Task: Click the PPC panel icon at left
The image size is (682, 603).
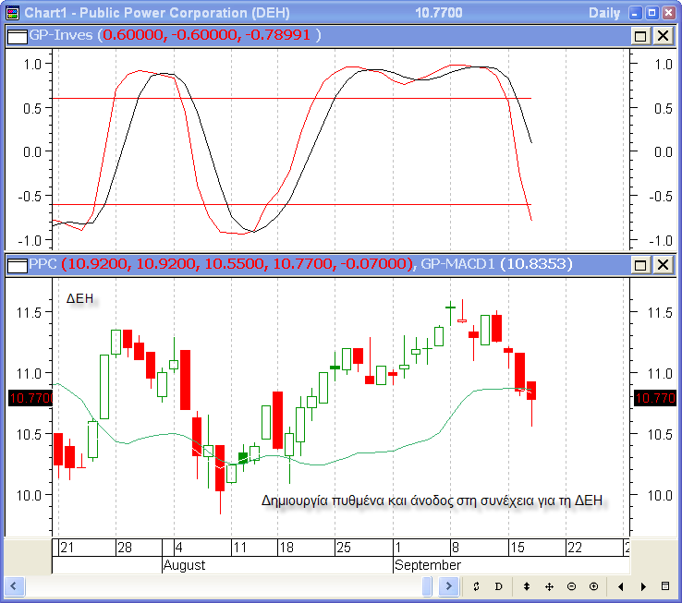Action: click(17, 265)
